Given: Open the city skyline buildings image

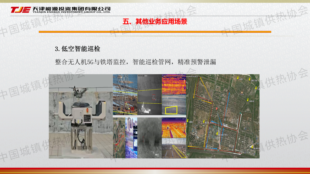Looking at the screenshot, I should coord(131,137).
